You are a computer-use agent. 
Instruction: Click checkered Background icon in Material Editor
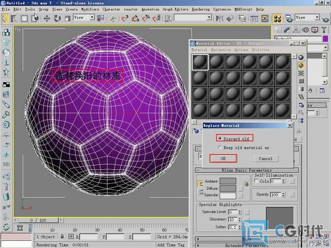[301, 73]
